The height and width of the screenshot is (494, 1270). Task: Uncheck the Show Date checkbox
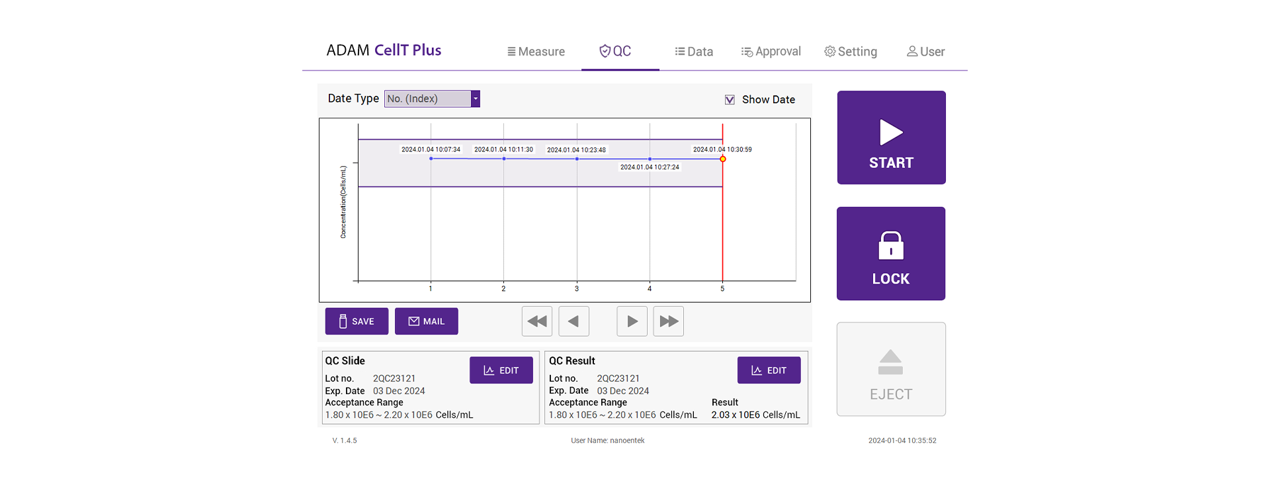(x=730, y=100)
